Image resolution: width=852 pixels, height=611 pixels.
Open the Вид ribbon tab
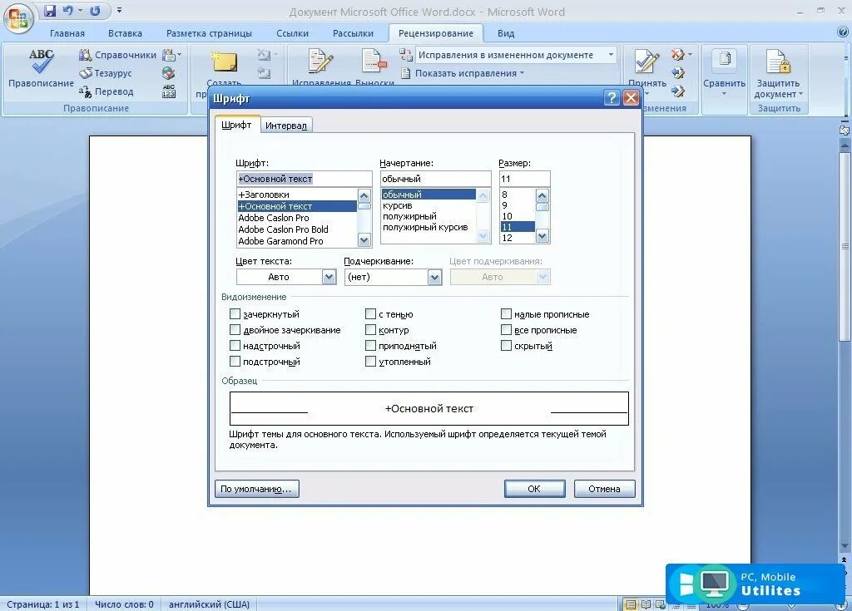[x=506, y=33]
